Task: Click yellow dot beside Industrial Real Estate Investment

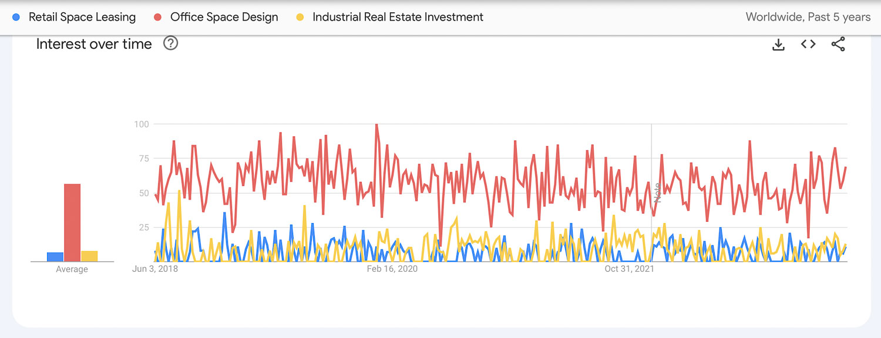Action: [300, 17]
